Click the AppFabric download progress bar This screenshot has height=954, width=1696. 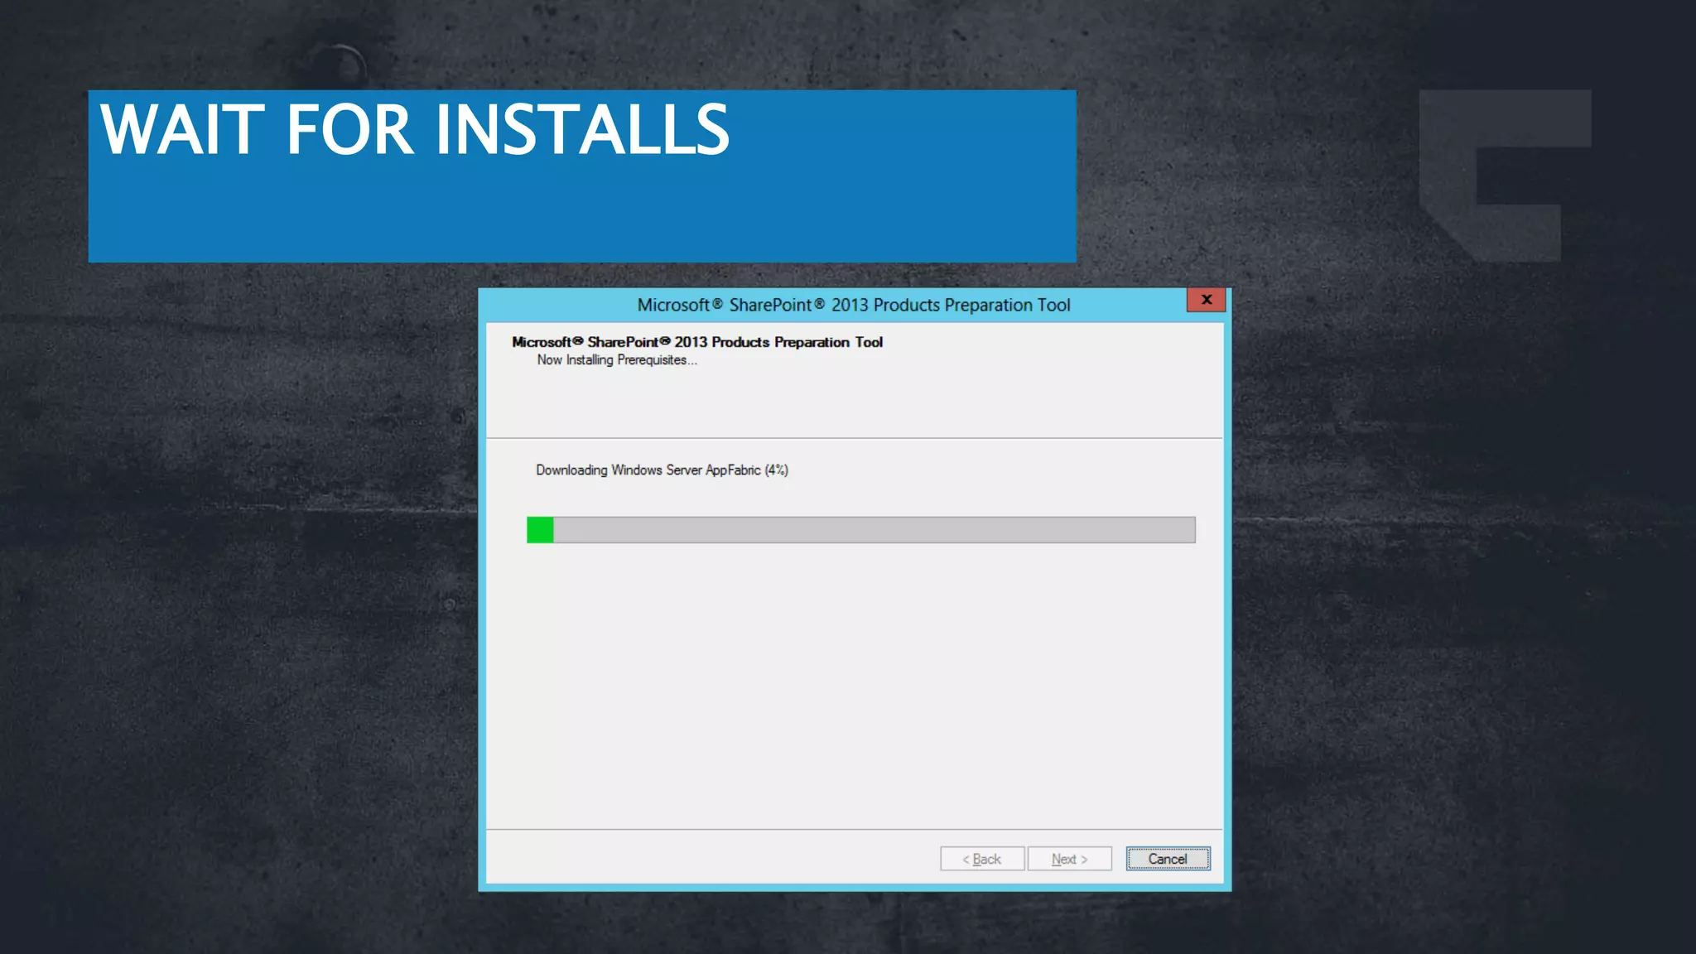coord(861,530)
